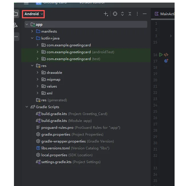Click the res resource folder icon

coord(38,66)
